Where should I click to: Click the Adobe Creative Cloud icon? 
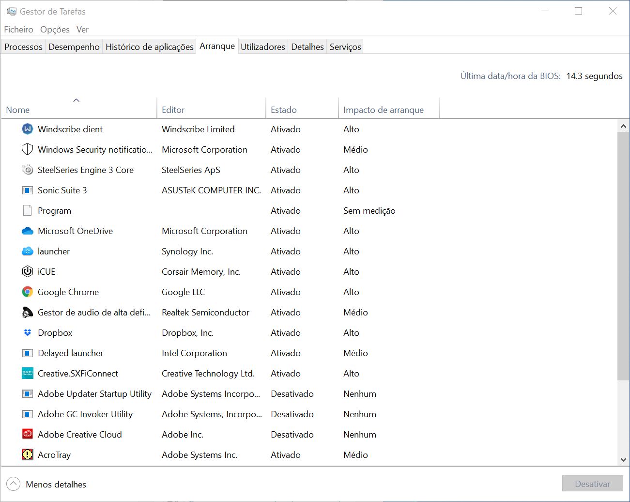click(28, 434)
